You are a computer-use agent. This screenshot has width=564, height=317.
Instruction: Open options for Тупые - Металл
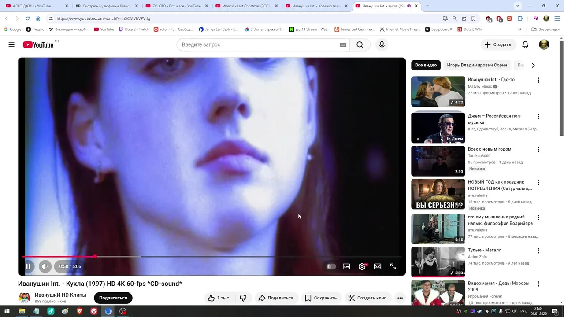(x=538, y=251)
